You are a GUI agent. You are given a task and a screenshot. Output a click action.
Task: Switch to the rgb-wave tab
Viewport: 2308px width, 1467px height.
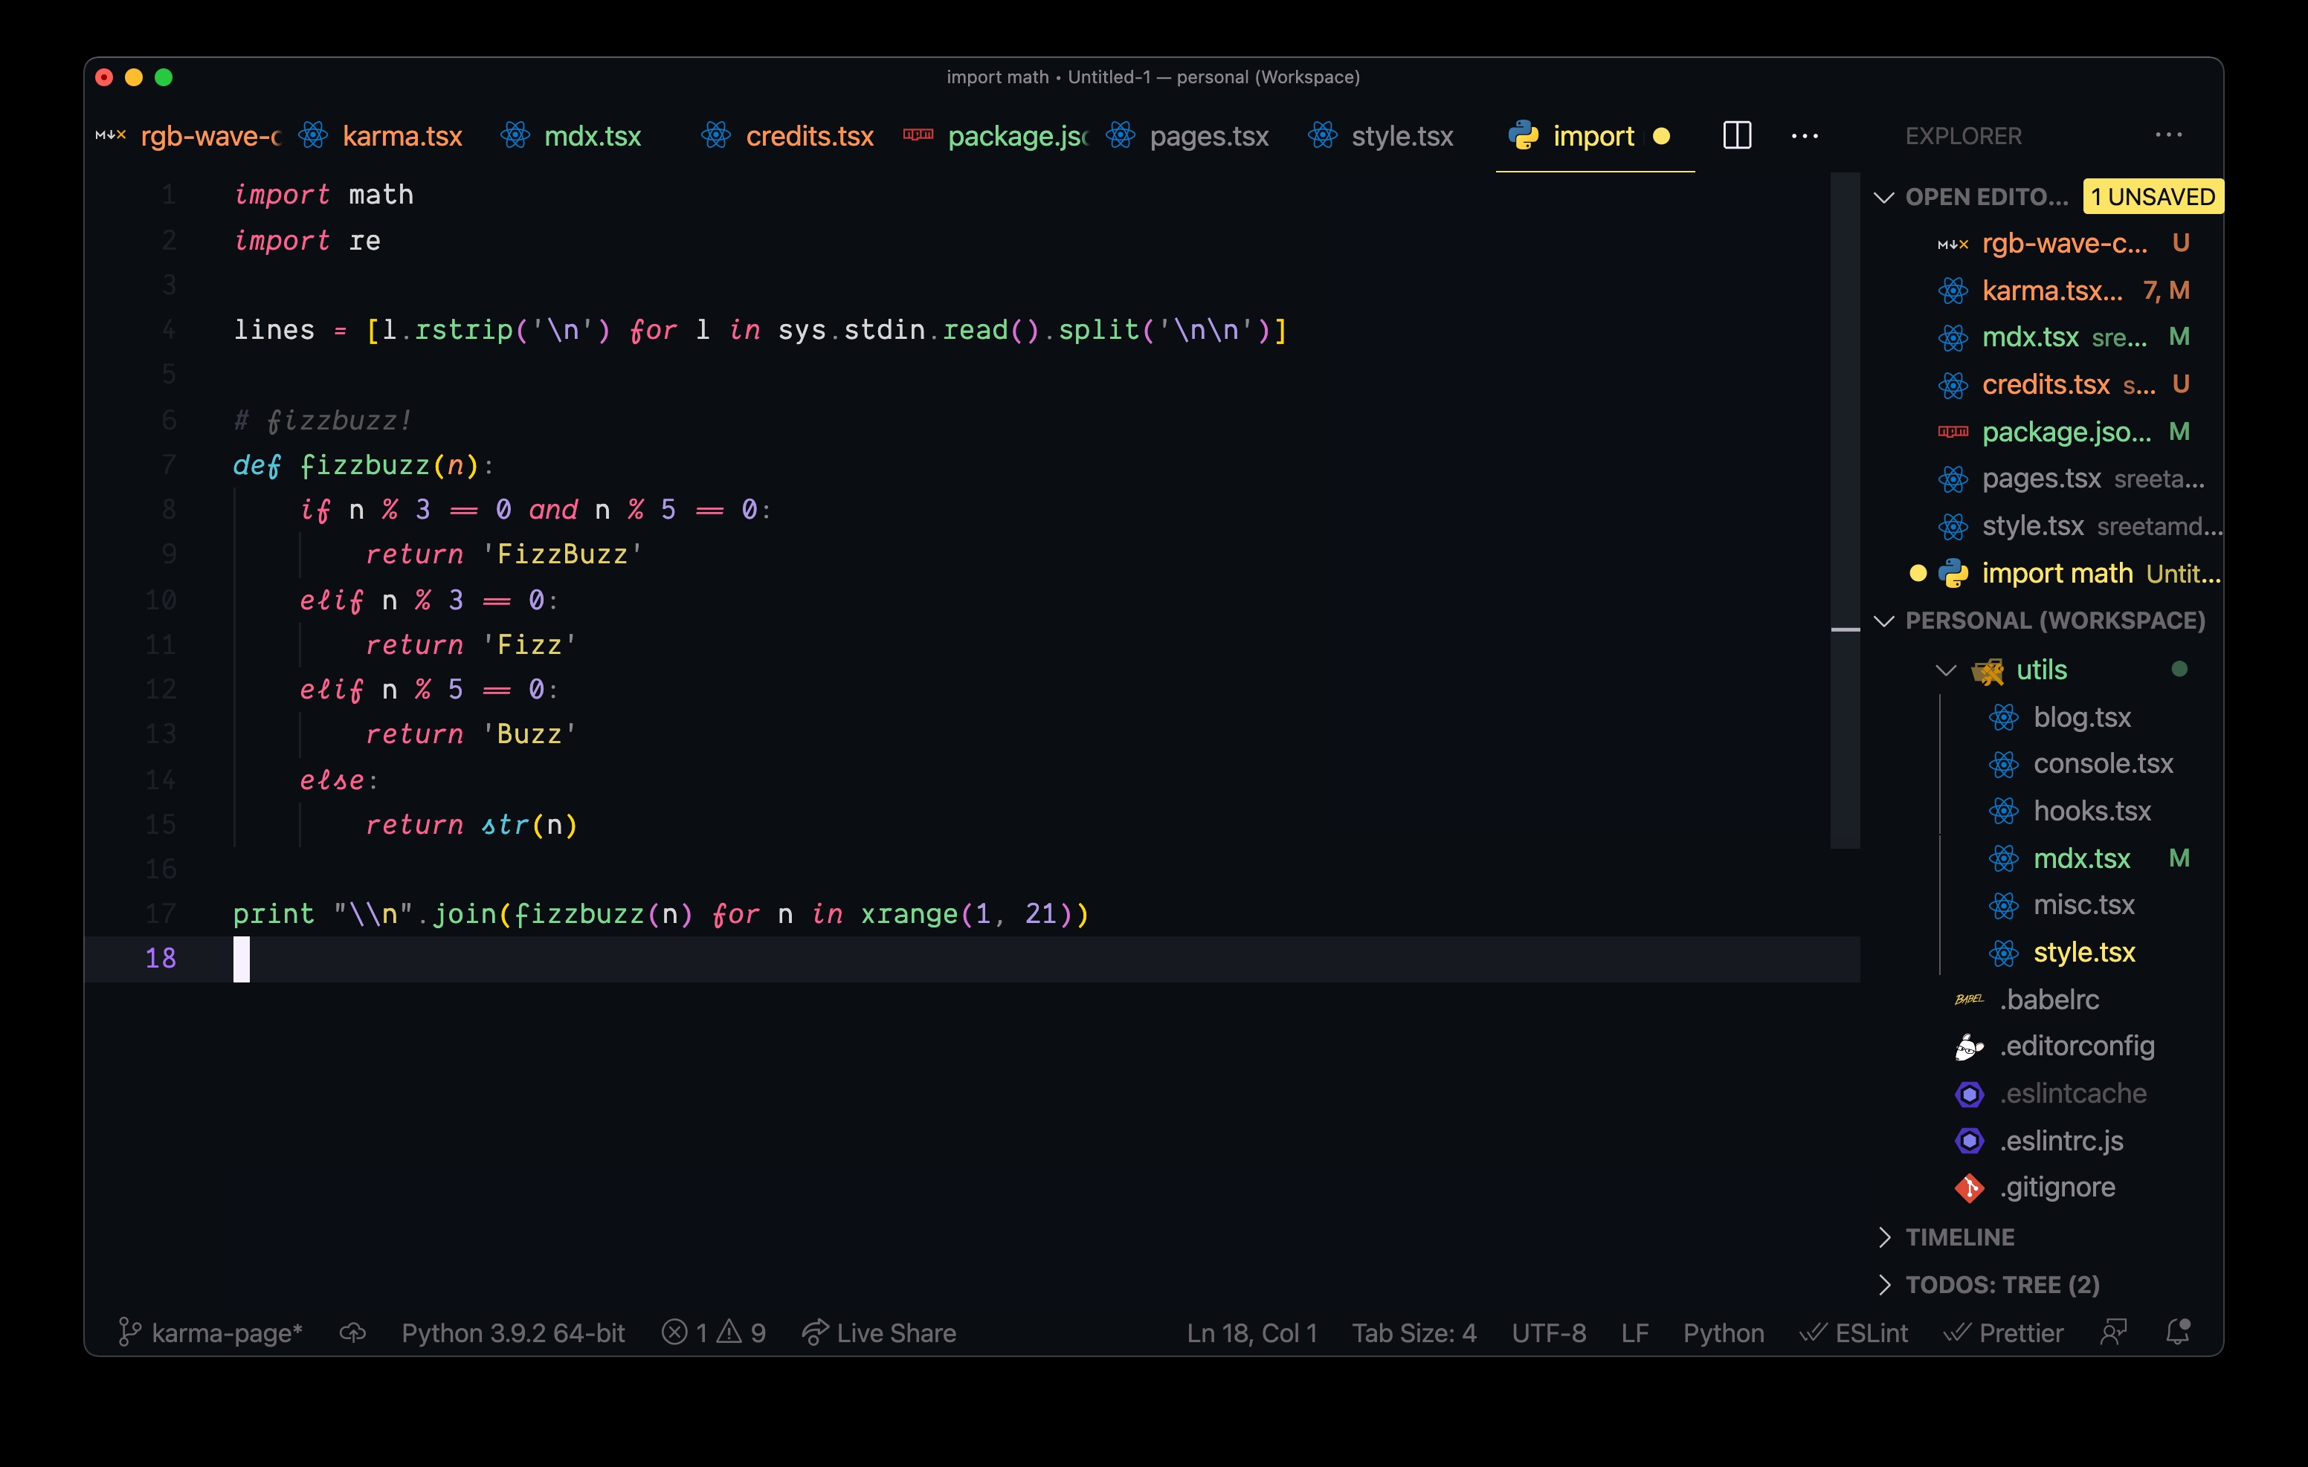186,136
